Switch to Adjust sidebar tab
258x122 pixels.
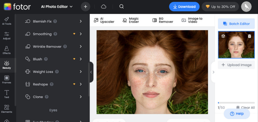[x=7, y=36]
